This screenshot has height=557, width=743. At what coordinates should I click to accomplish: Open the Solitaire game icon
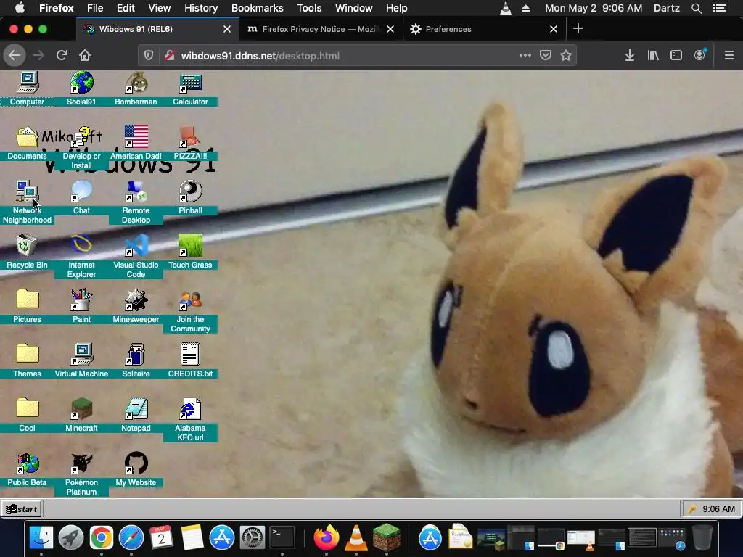(136, 360)
